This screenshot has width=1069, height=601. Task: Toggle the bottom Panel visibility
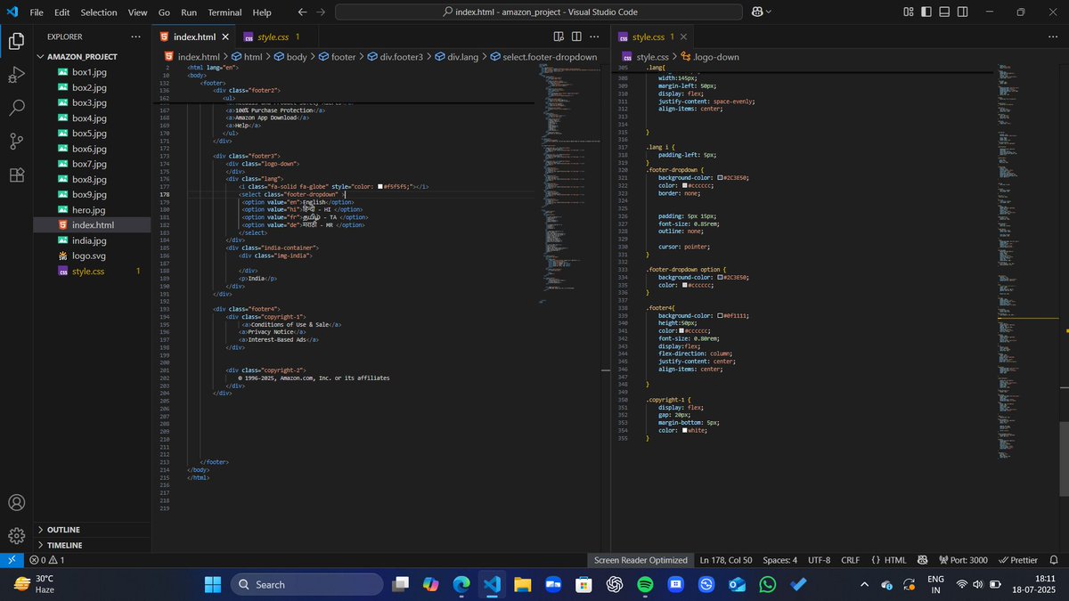tap(945, 12)
